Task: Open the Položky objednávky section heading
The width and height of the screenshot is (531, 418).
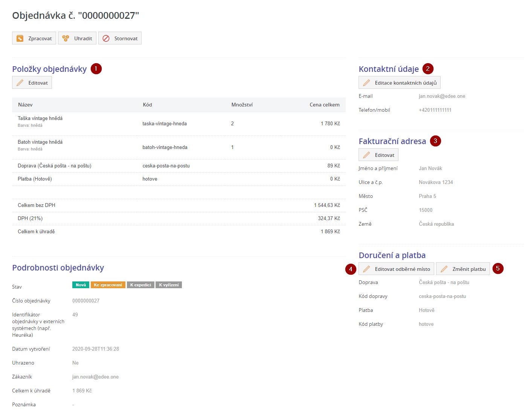Action: point(49,69)
